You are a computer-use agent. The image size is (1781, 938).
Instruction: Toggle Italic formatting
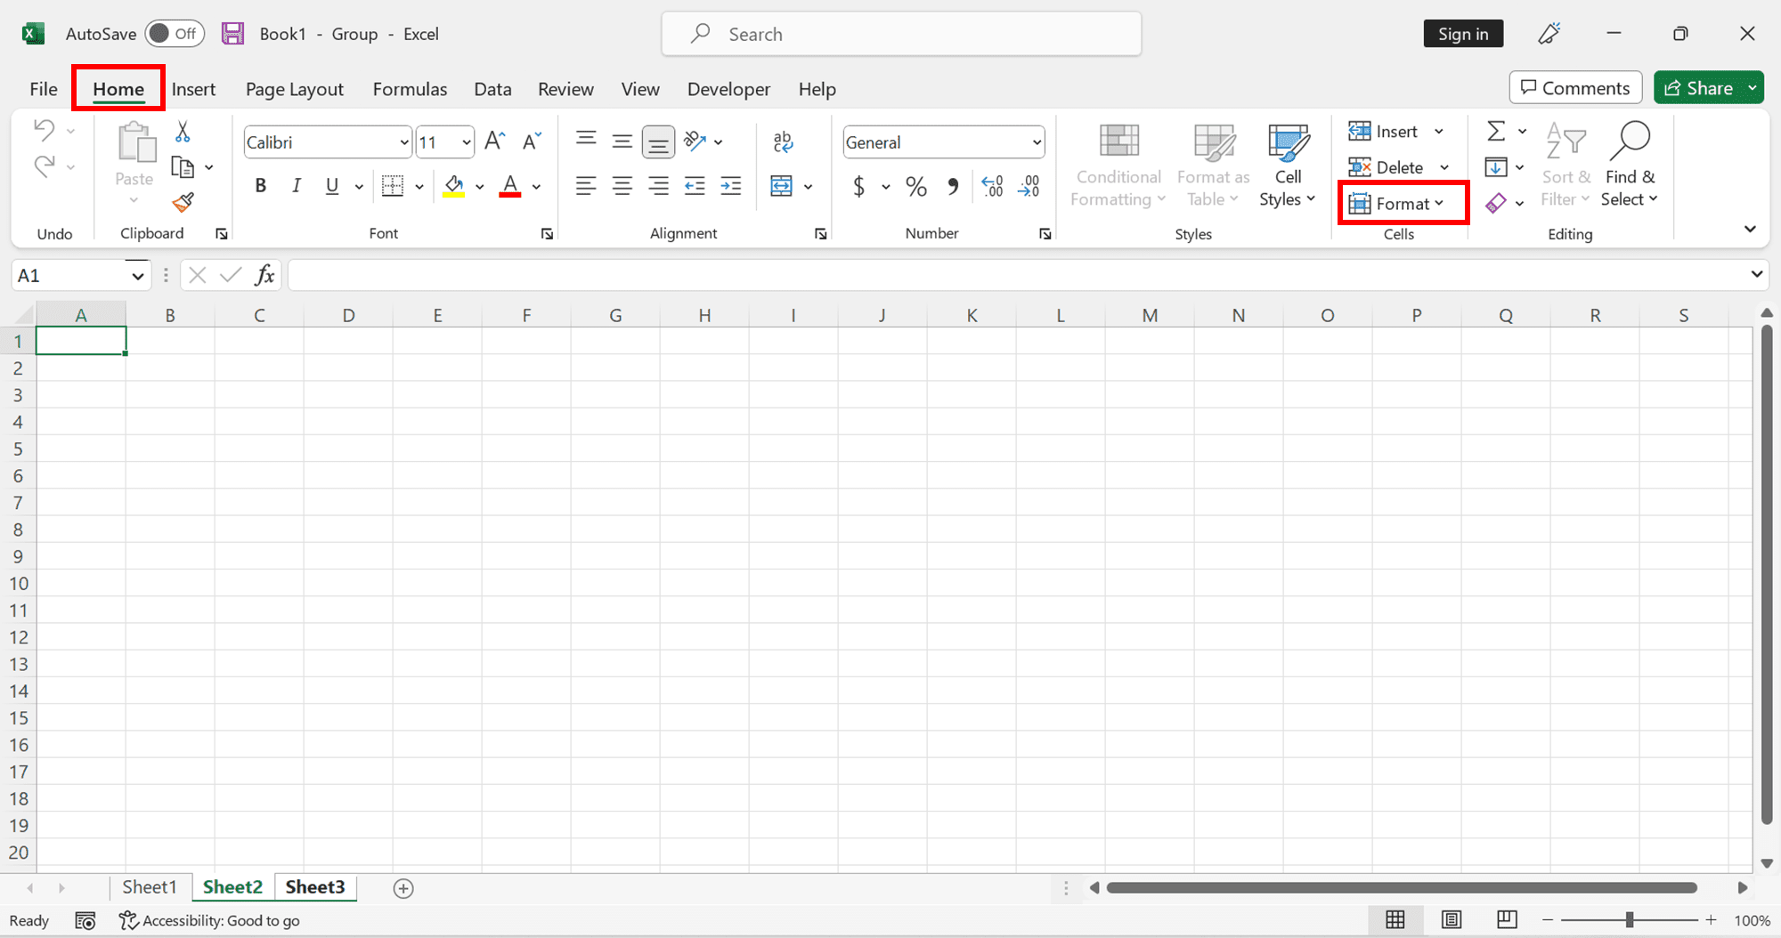[297, 185]
